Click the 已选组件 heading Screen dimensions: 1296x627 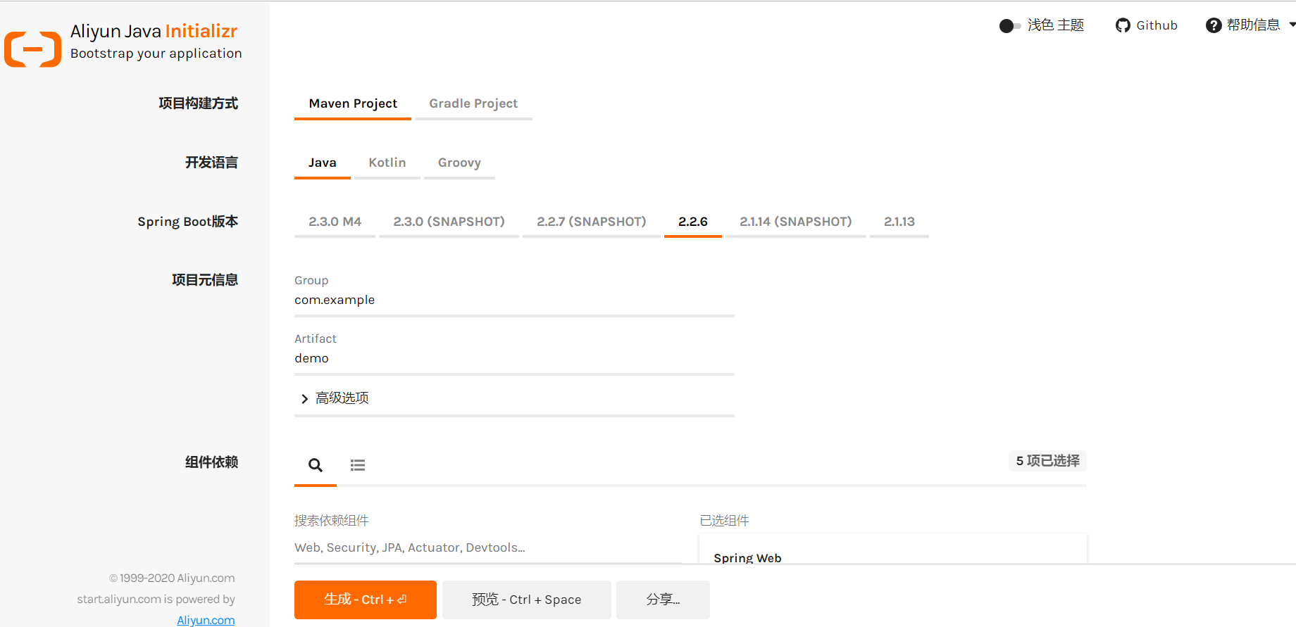[724, 521]
